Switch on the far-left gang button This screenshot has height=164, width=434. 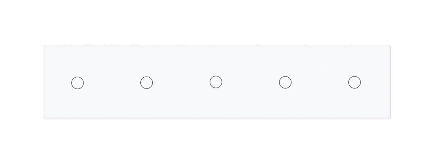point(77,83)
